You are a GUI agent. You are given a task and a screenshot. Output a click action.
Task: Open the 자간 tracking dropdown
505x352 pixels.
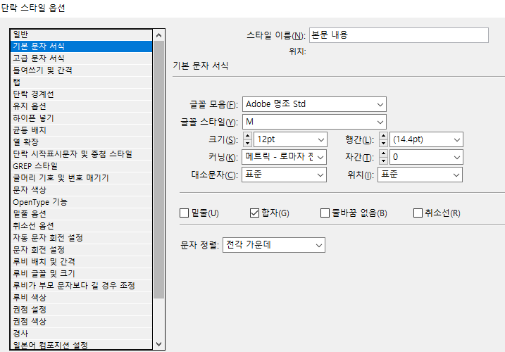point(426,157)
